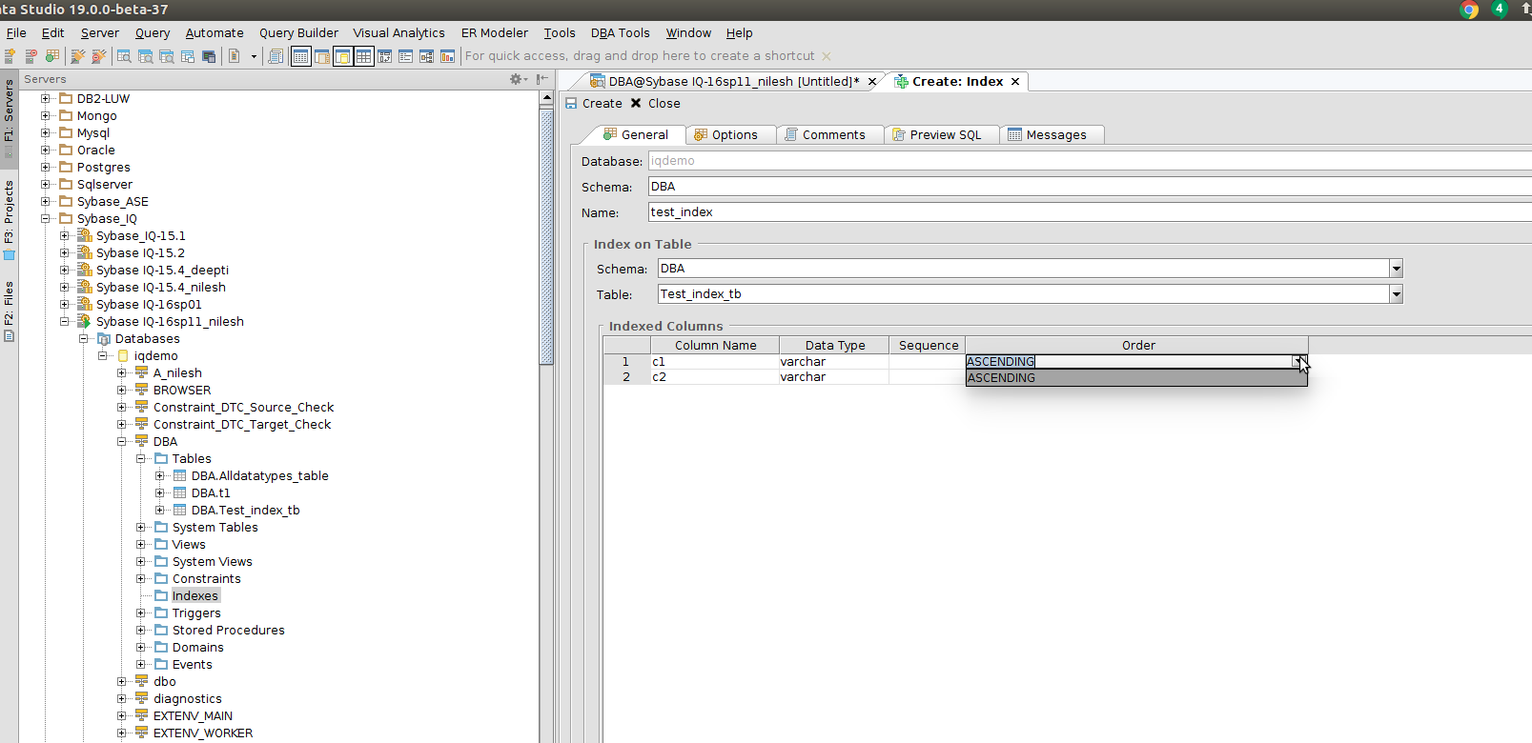This screenshot has width=1532, height=743.
Task: Collapse the Sybase_IQ group node
Action: coord(45,218)
